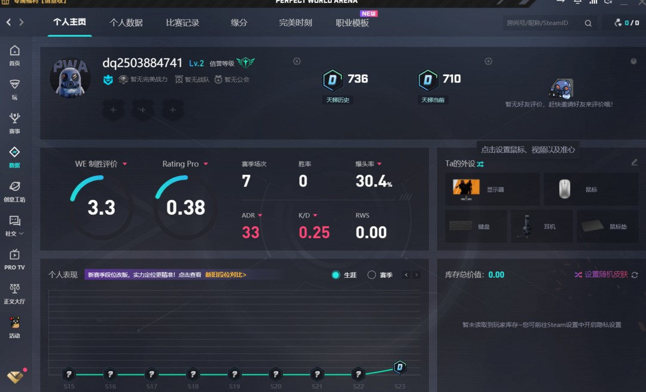The height and width of the screenshot is (392, 646).
Task: Open 创意工坊 workshop in sidebar
Action: pyautogui.click(x=14, y=191)
